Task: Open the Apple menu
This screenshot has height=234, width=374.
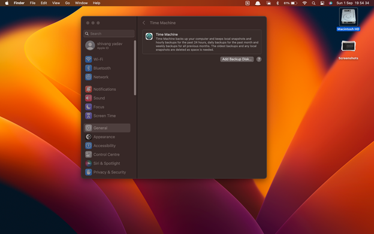Action: click(x=7, y=3)
